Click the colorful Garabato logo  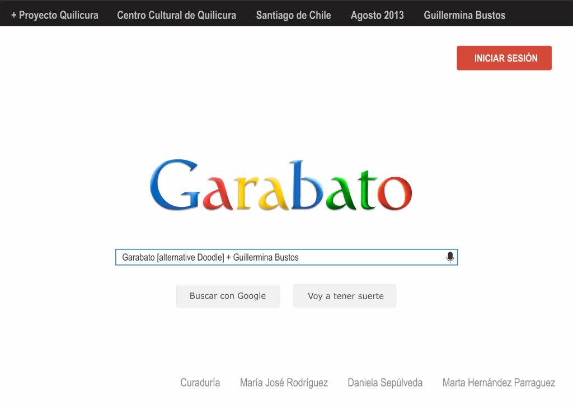coord(281,186)
